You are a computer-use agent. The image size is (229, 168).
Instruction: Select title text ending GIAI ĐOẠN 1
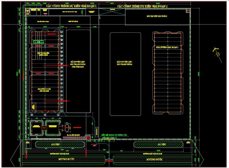(71, 6)
